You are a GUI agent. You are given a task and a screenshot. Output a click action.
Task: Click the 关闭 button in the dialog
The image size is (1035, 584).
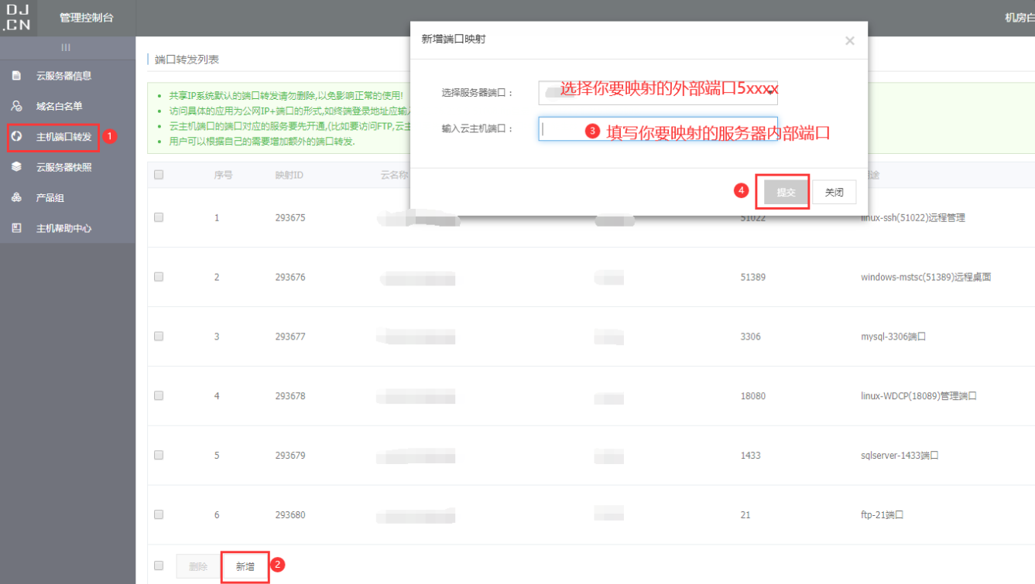[834, 193]
